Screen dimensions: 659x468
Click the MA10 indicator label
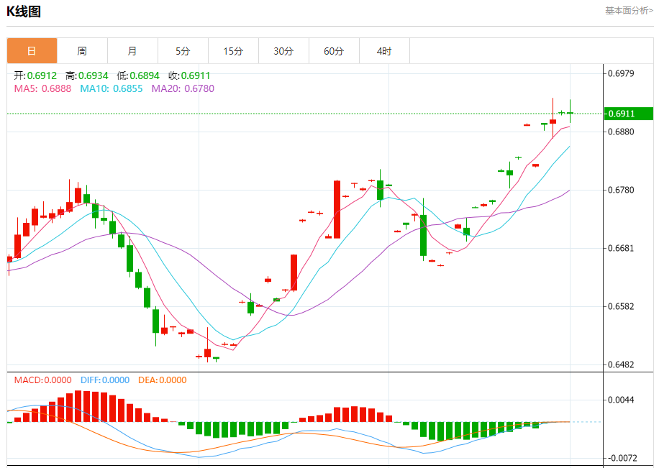pyautogui.click(x=111, y=88)
